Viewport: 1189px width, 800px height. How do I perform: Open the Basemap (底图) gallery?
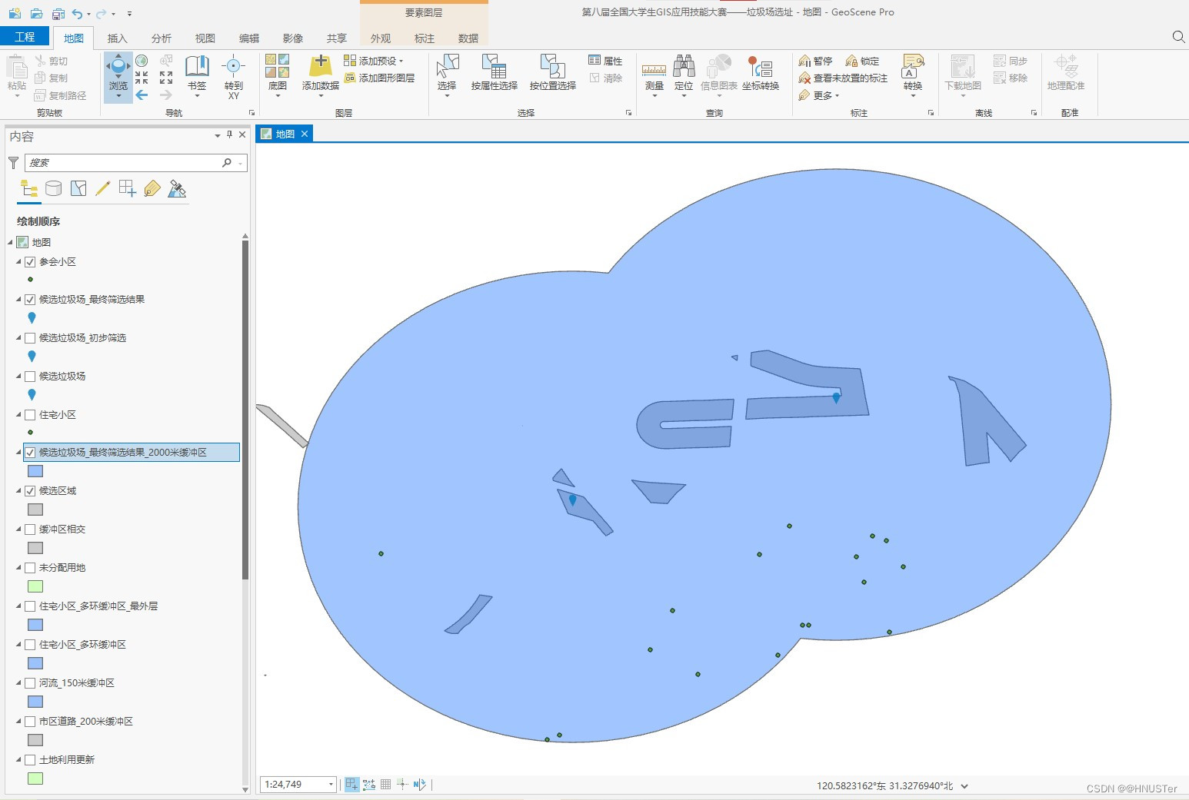coord(278,75)
